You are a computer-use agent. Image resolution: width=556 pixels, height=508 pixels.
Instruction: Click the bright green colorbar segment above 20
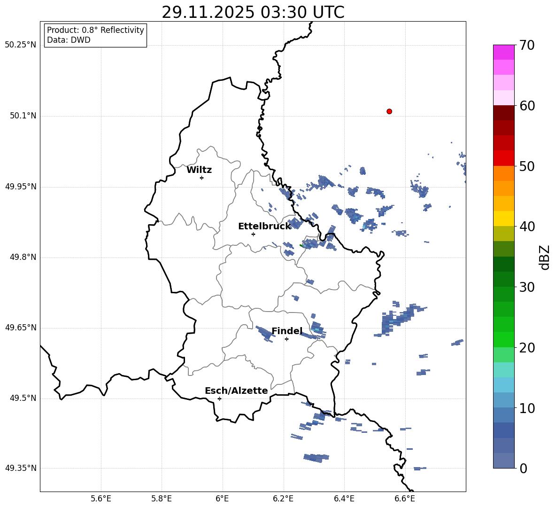[x=503, y=339]
